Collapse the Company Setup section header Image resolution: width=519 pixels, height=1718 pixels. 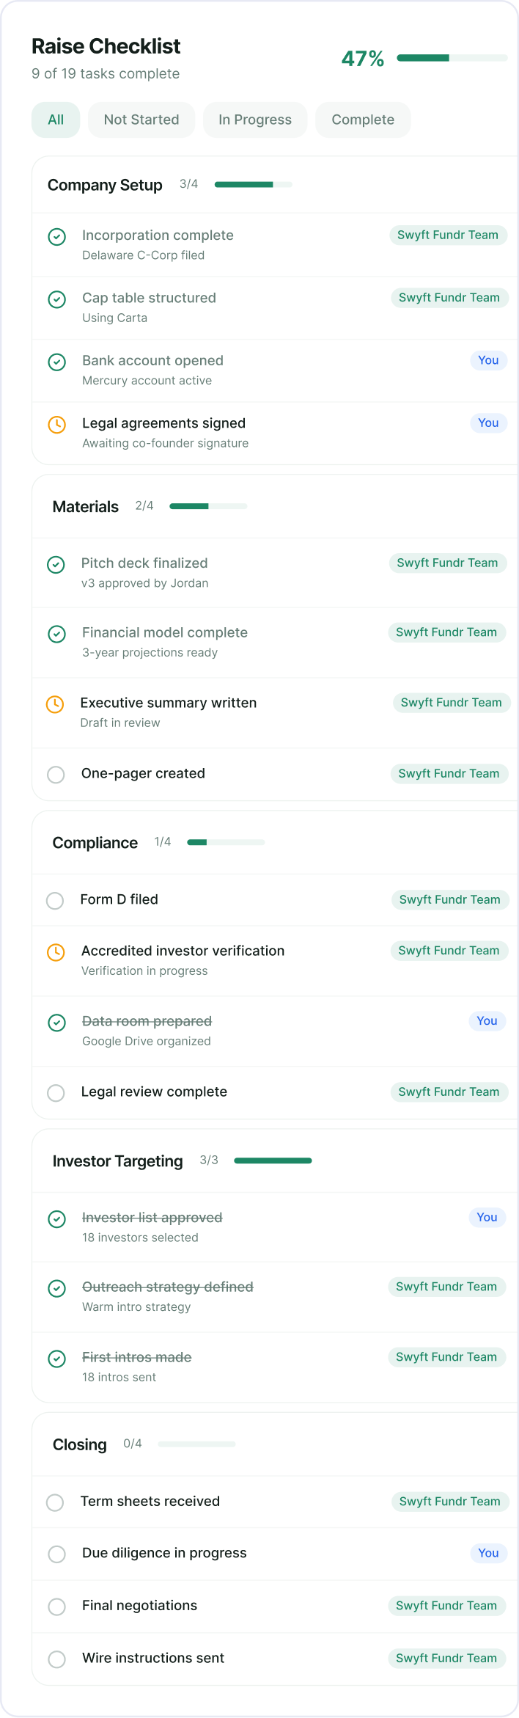point(105,185)
